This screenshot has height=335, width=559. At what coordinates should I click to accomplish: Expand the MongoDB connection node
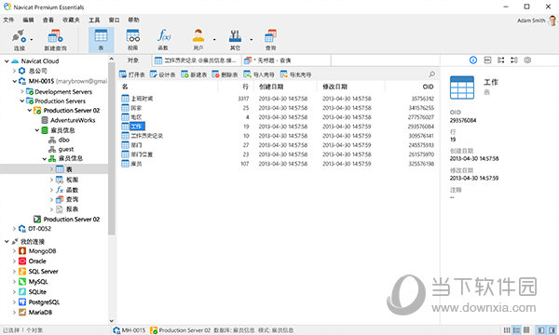(14, 251)
